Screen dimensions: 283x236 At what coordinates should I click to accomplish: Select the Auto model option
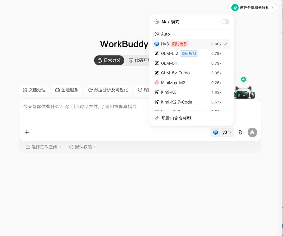(191, 34)
